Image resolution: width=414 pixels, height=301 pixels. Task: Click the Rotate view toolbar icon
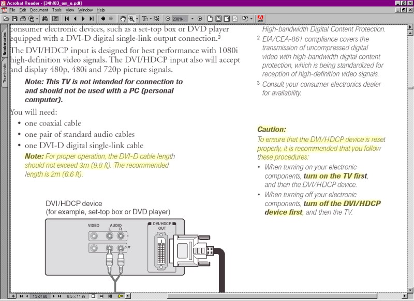click(245, 19)
